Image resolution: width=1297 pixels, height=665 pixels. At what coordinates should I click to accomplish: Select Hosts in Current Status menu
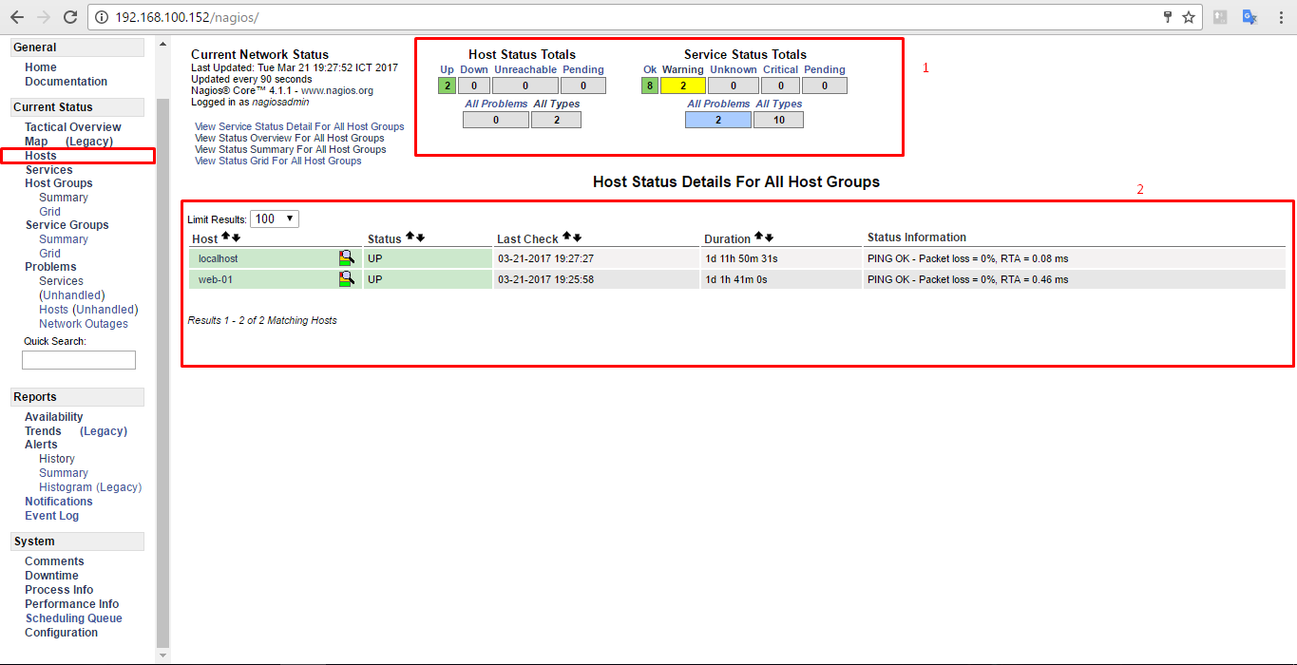pos(41,156)
